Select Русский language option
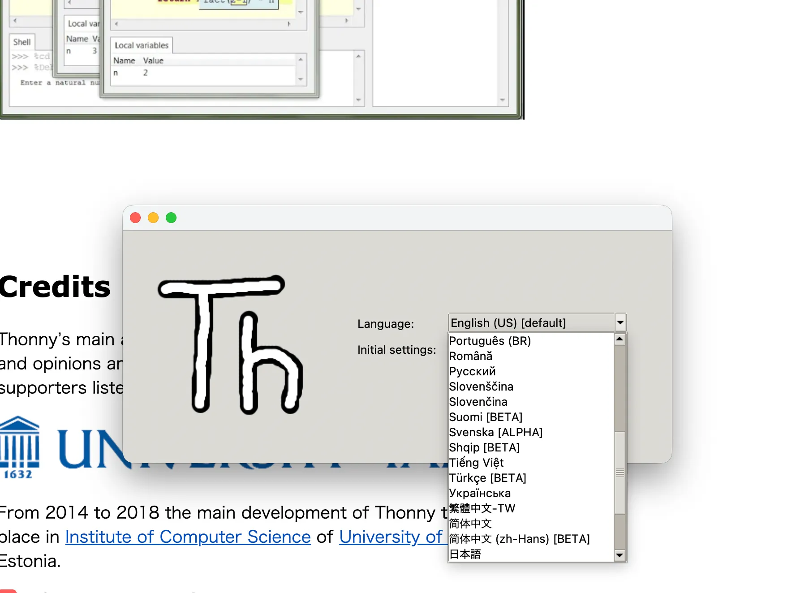The height and width of the screenshot is (593, 809). click(472, 372)
